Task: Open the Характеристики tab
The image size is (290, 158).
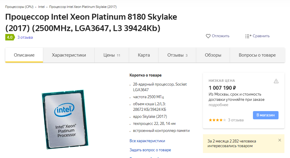Action: [x=69, y=55]
